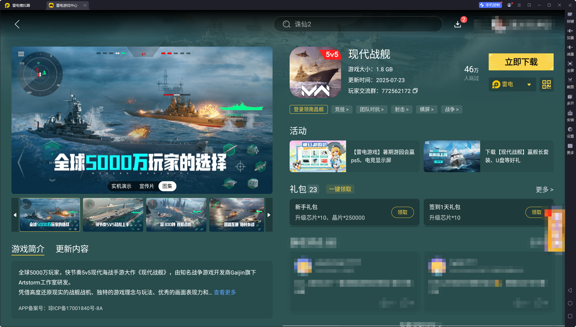
Task: Take a screenshot with 截图 icon
Action: (570, 83)
